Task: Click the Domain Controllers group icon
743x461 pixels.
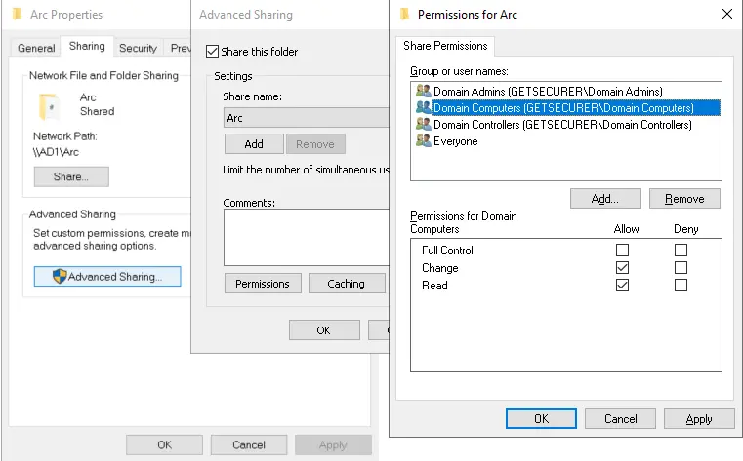Action: point(423,125)
